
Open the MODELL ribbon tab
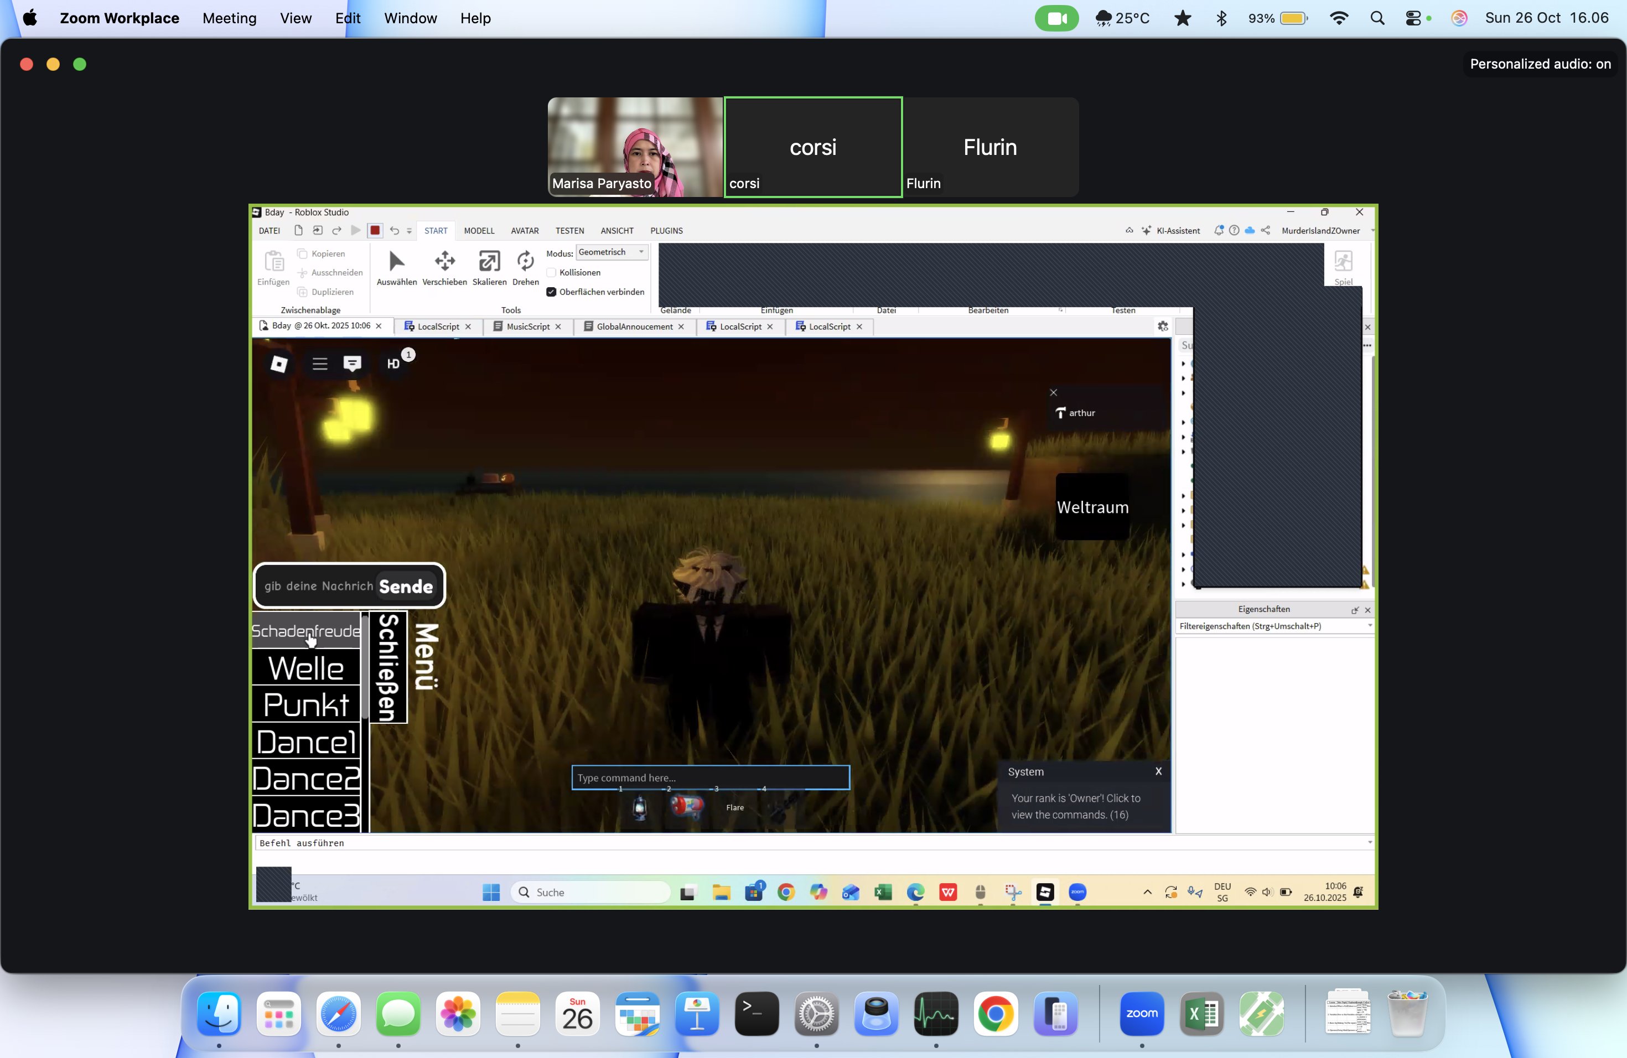[x=479, y=231]
